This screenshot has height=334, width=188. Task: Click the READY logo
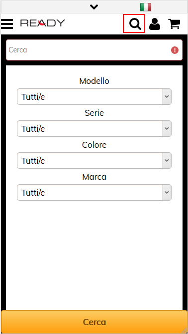click(43, 23)
